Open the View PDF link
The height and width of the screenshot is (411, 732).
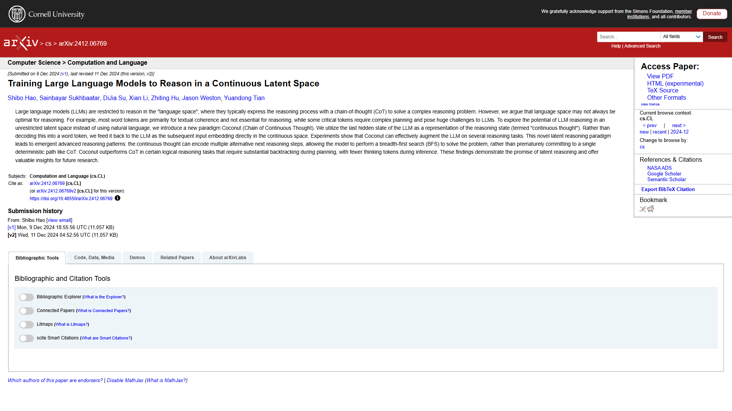[x=660, y=76]
